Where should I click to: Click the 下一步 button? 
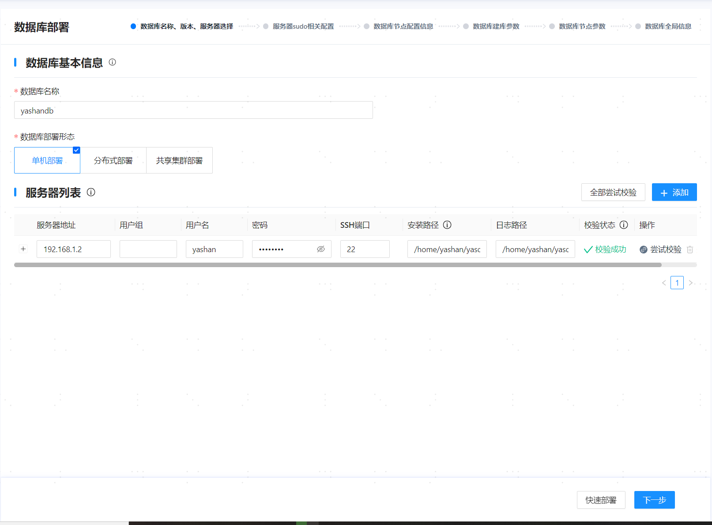point(654,500)
